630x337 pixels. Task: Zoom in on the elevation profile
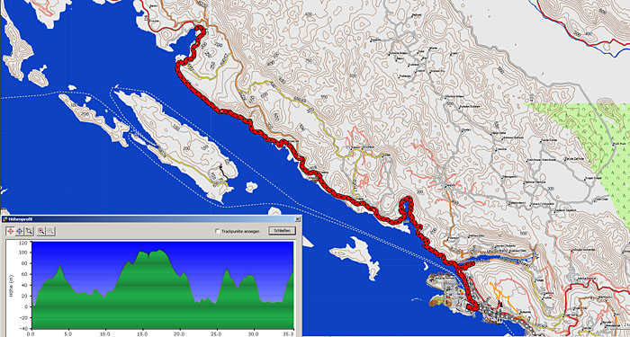click(41, 231)
